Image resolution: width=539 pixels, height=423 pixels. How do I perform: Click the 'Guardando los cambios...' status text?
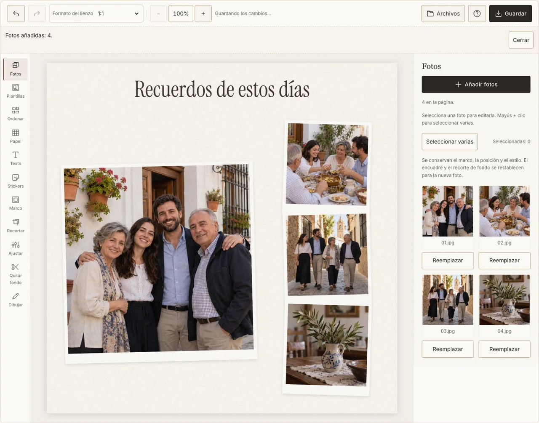tap(243, 13)
